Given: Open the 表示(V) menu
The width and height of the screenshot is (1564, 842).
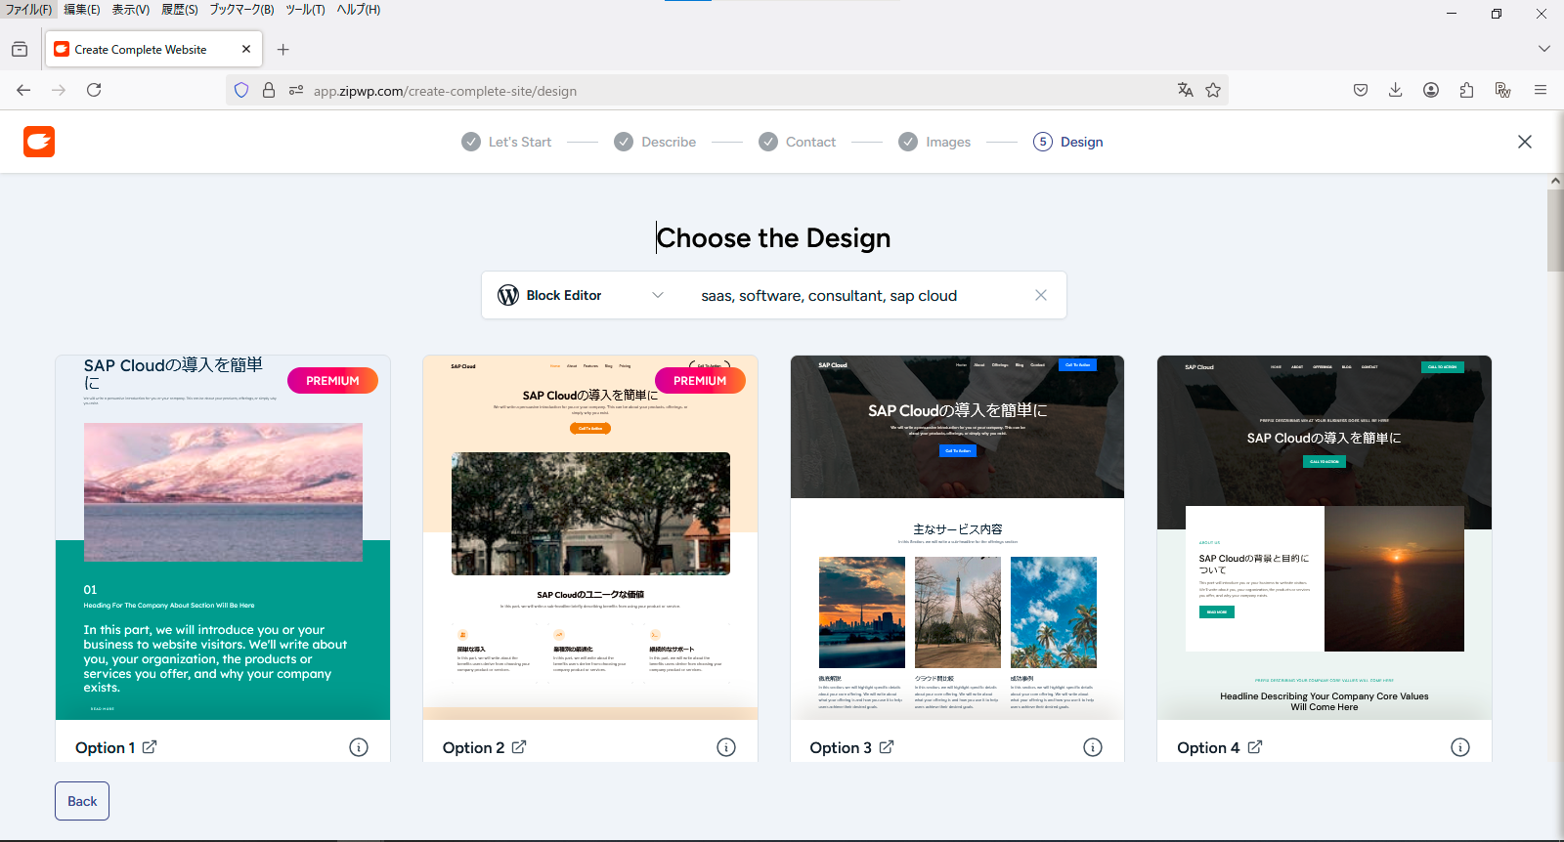Looking at the screenshot, I should (x=131, y=9).
